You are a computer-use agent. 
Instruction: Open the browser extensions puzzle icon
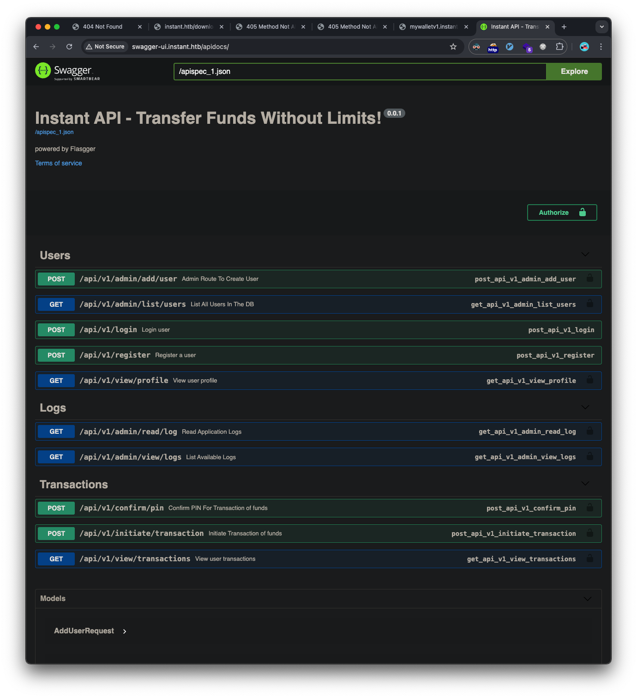pyautogui.click(x=559, y=47)
